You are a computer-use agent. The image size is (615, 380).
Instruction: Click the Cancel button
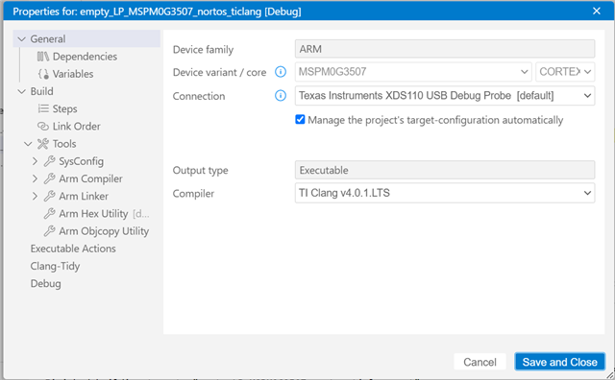coord(480,362)
